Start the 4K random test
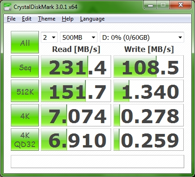Screen dimensions: 195x177 click(25, 115)
